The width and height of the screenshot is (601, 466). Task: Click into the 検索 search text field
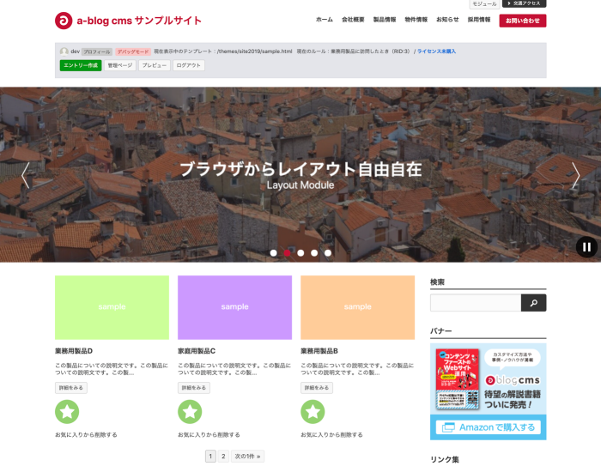coord(475,303)
